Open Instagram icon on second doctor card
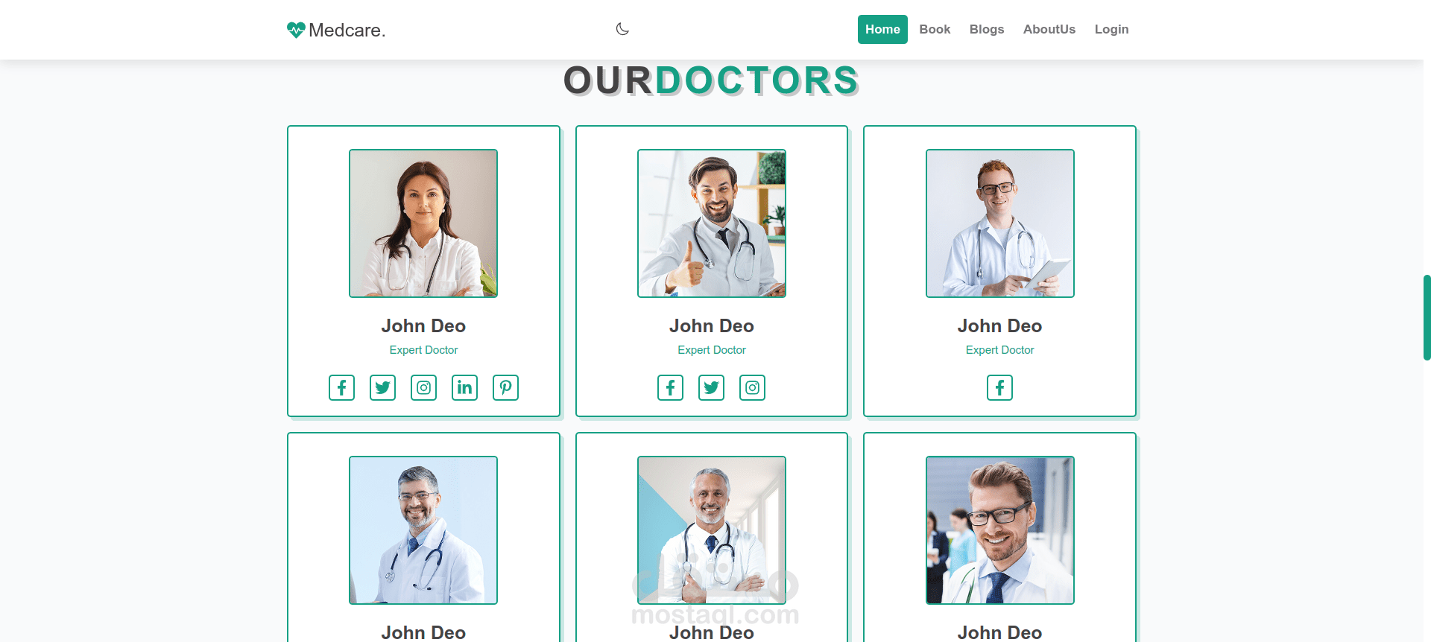 (x=752, y=387)
